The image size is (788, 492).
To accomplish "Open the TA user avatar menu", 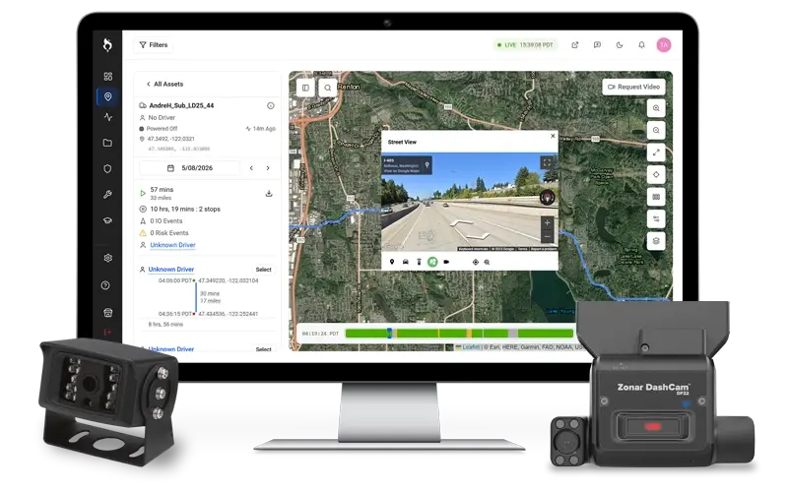I will 664,44.
